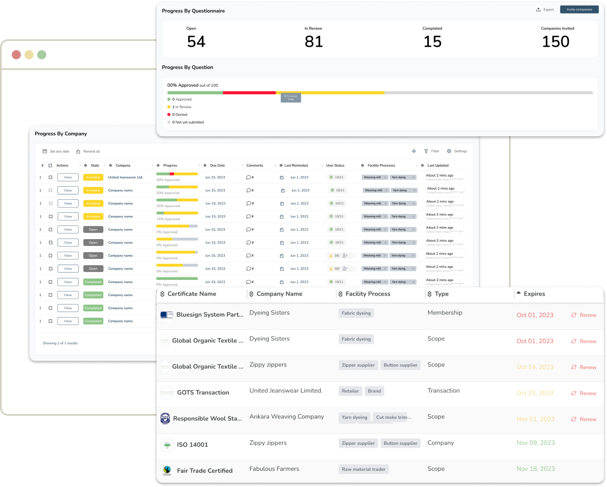Click the Companies Invited count 150
The height and width of the screenshot is (487, 607).
(556, 42)
